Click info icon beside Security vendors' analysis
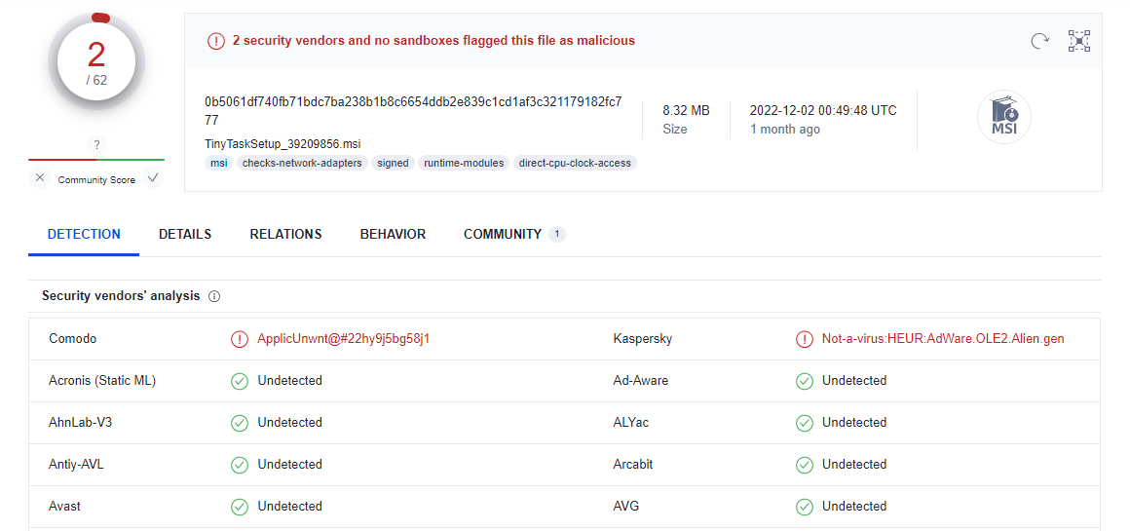Screen dimensions: 1130x531 pos(214,296)
